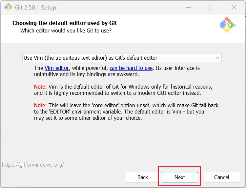The height and width of the screenshot is (188, 246).
Task: Click the 'Git 2.50.1 Setup' window title
Action: click(x=35, y=7)
